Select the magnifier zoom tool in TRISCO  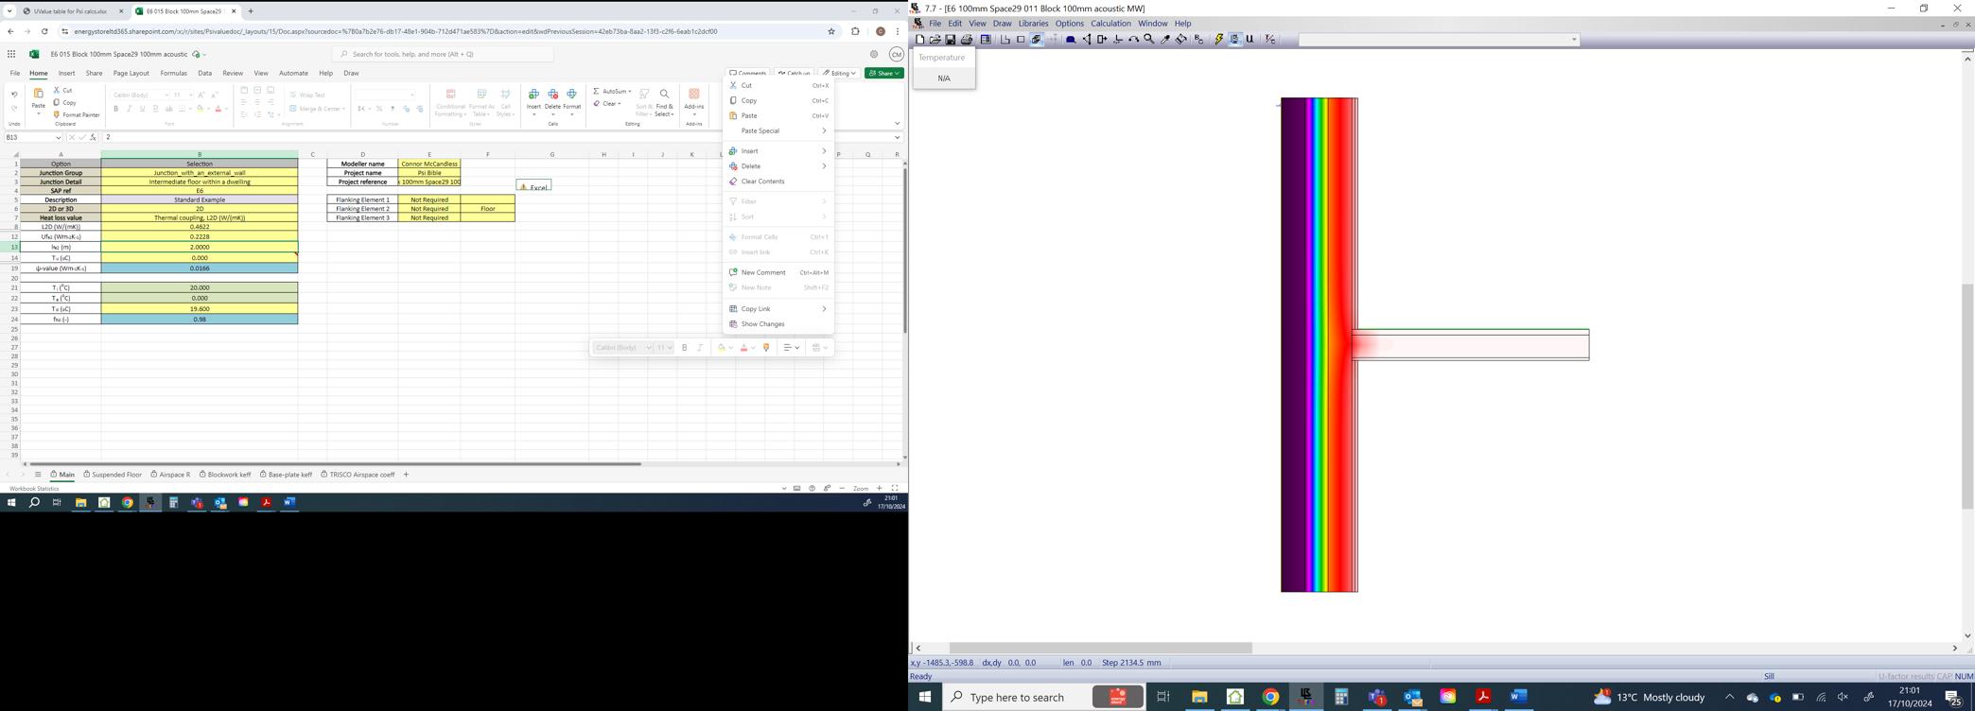(1149, 40)
